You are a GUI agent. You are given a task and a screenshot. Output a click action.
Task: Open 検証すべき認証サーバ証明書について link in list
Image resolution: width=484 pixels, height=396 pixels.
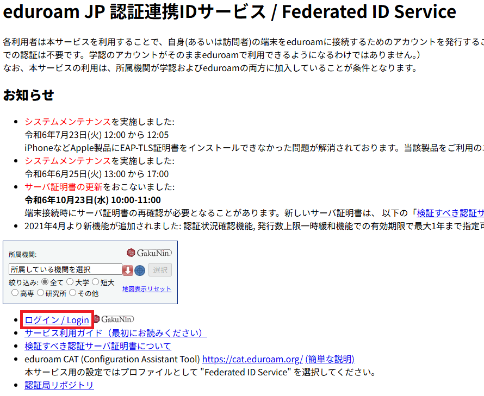(98, 346)
